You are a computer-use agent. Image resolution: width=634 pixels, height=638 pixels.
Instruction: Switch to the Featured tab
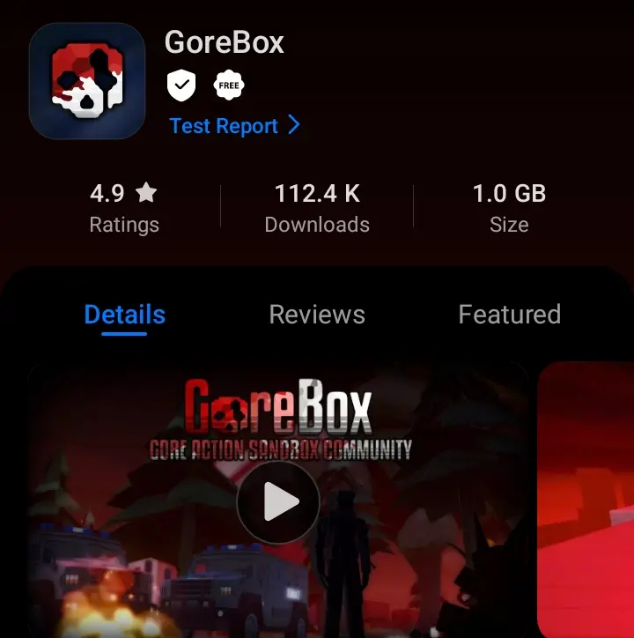click(510, 314)
